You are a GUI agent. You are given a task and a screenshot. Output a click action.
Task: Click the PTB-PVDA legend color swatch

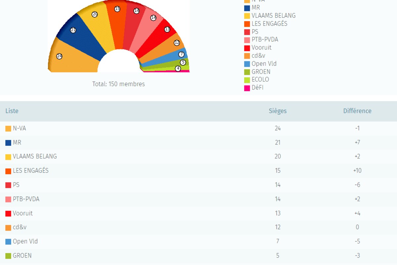coord(247,40)
